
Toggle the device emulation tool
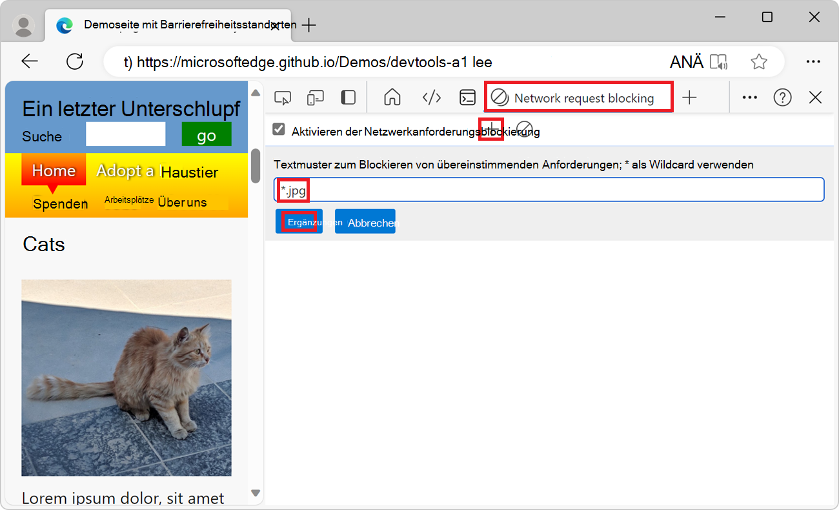point(316,97)
